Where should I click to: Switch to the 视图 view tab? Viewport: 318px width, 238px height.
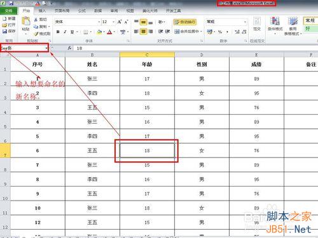click(130, 11)
